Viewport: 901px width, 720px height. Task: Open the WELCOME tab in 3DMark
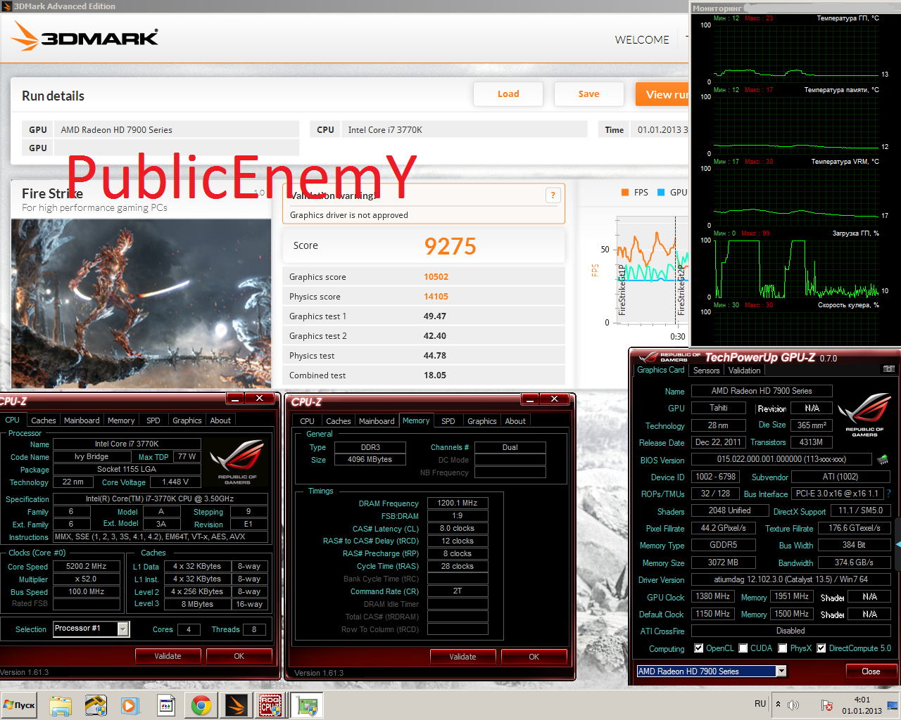[642, 40]
